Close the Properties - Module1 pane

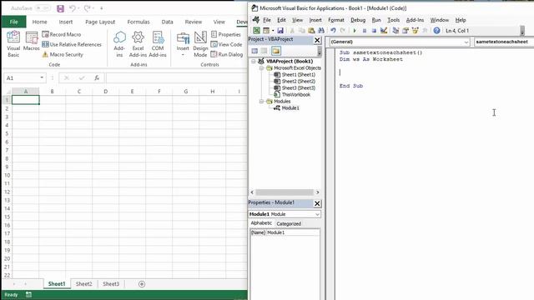pyautogui.click(x=317, y=203)
